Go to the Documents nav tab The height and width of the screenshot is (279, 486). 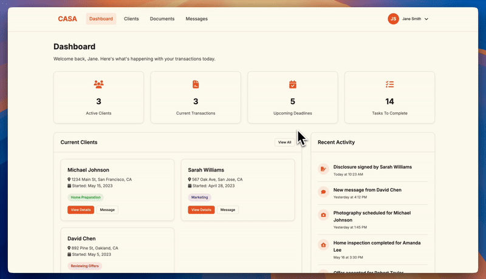pyautogui.click(x=162, y=19)
